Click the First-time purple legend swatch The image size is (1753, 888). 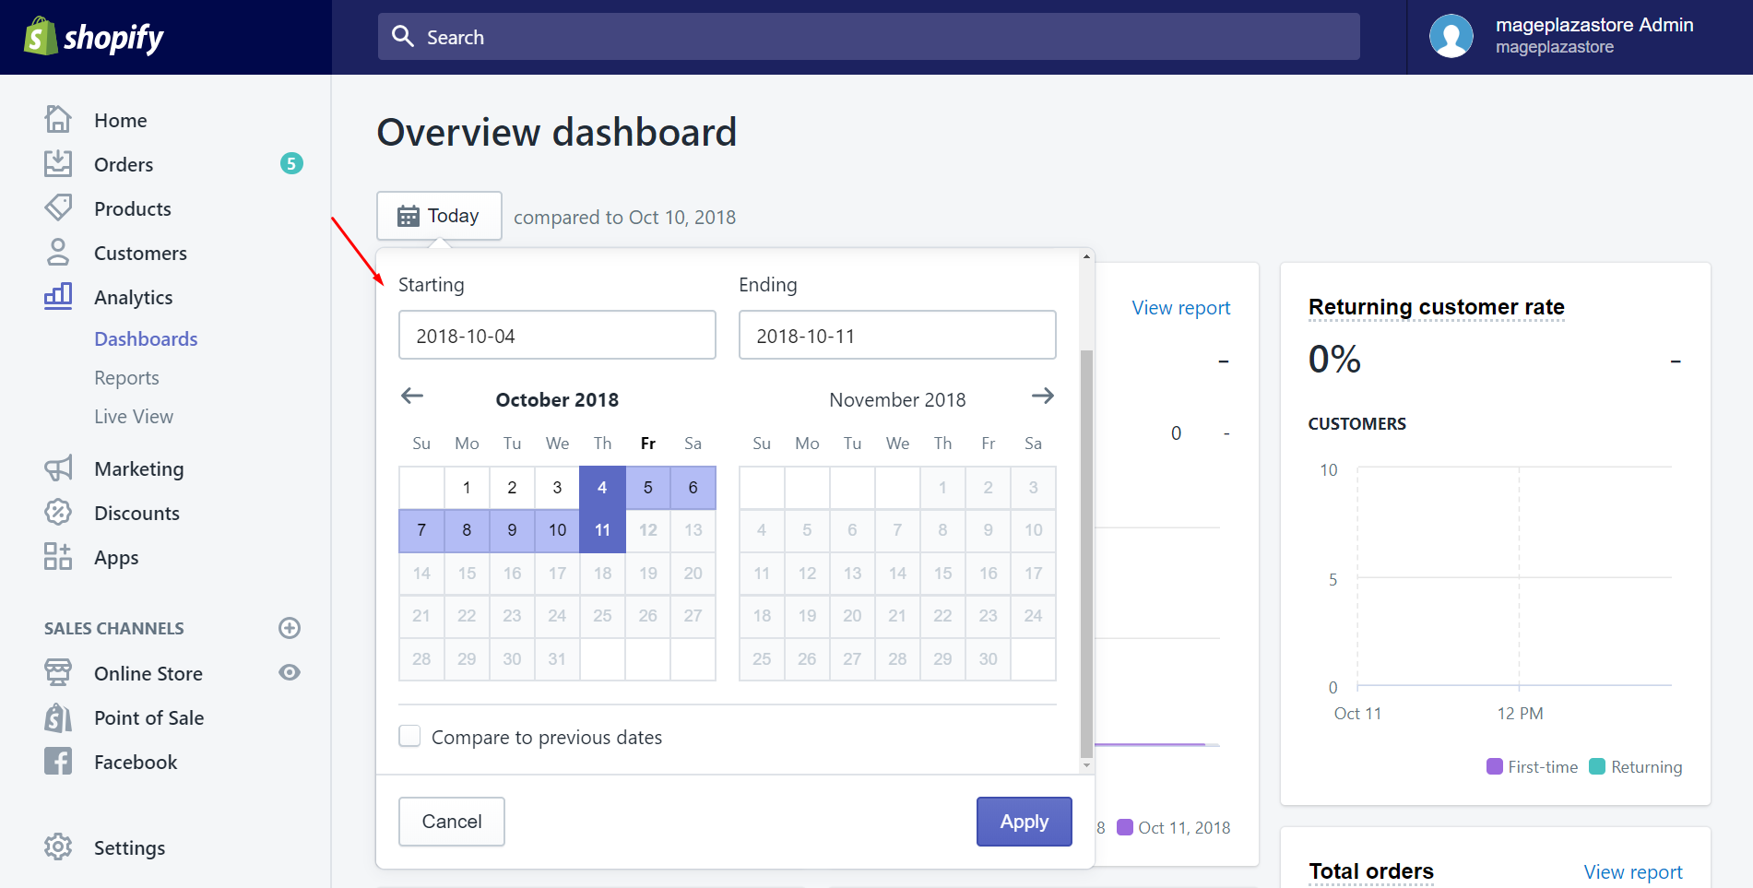tap(1495, 766)
